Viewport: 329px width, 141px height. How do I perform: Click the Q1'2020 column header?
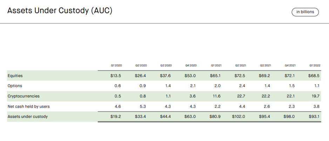pyautogui.click(x=116, y=65)
